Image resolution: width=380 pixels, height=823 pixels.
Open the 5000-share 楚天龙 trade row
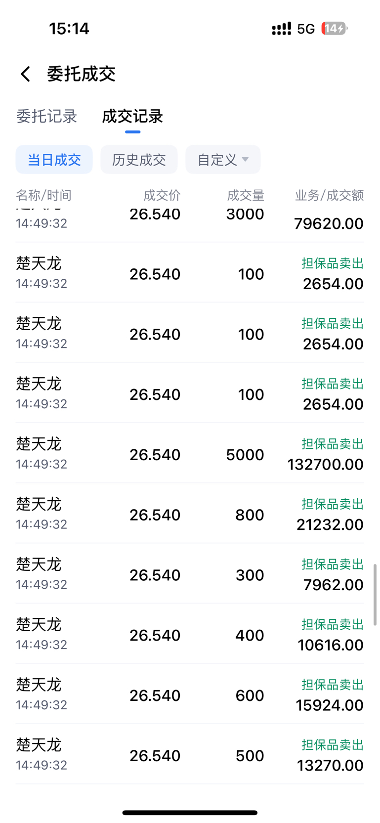[190, 453]
